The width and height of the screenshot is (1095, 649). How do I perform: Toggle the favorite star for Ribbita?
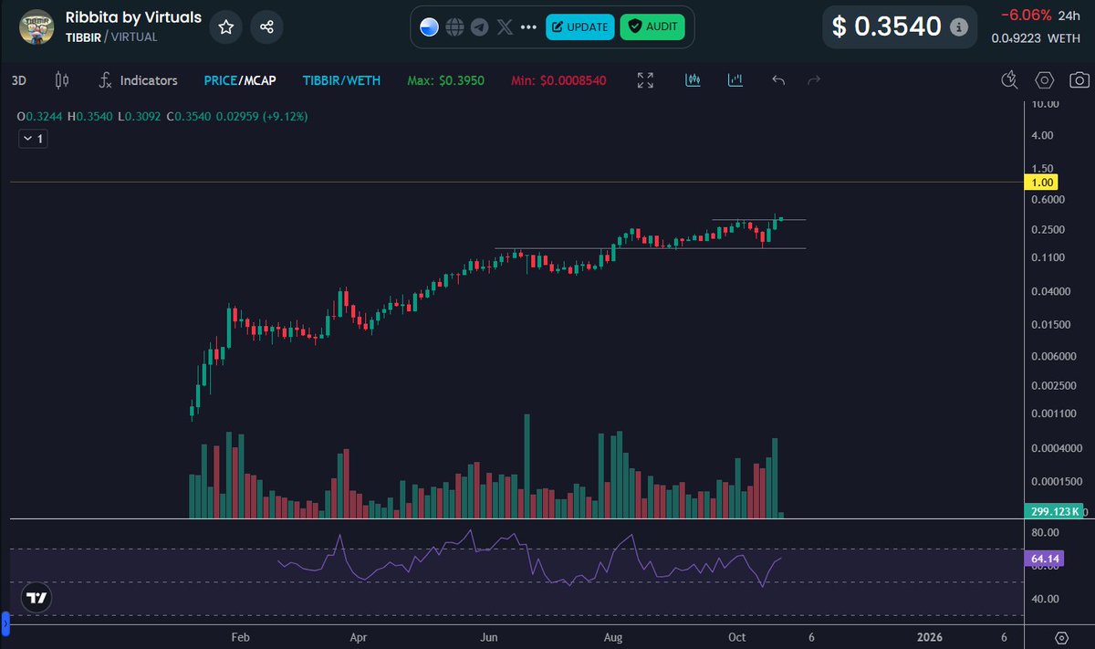coord(225,26)
